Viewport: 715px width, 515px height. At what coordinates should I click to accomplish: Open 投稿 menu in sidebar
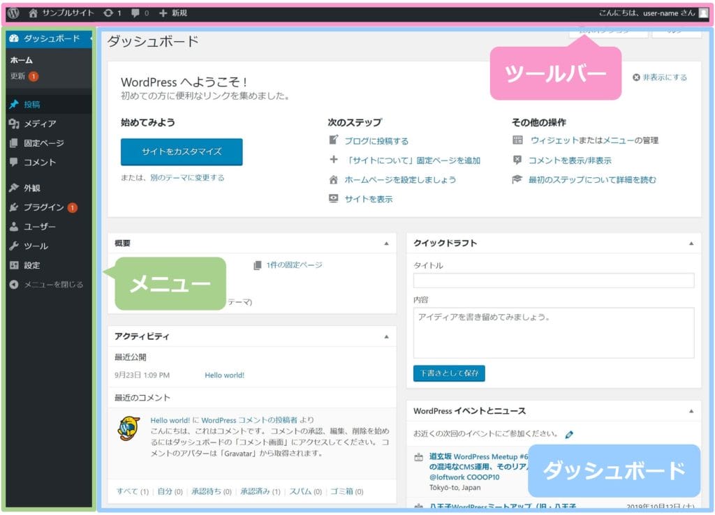tap(32, 105)
